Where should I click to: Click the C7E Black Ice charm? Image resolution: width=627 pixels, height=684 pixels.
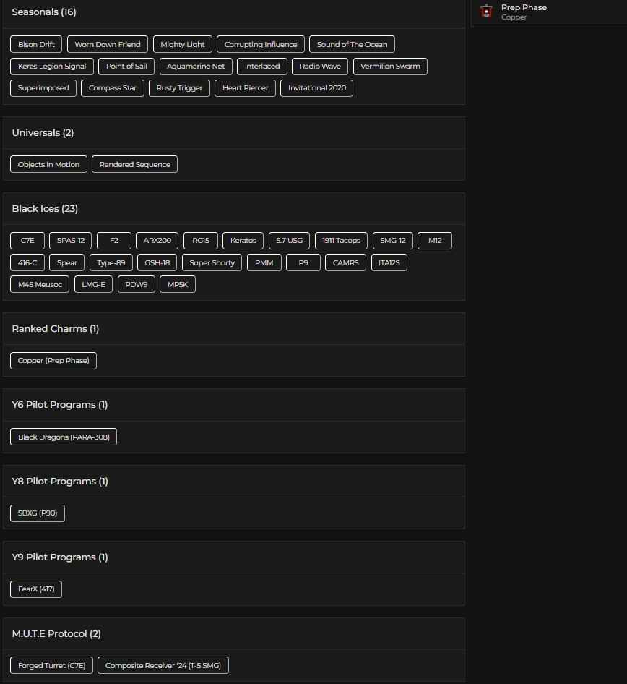pyautogui.click(x=27, y=240)
